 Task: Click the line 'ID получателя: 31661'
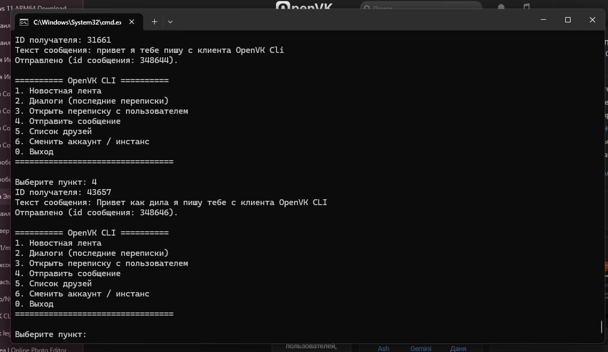click(x=63, y=40)
